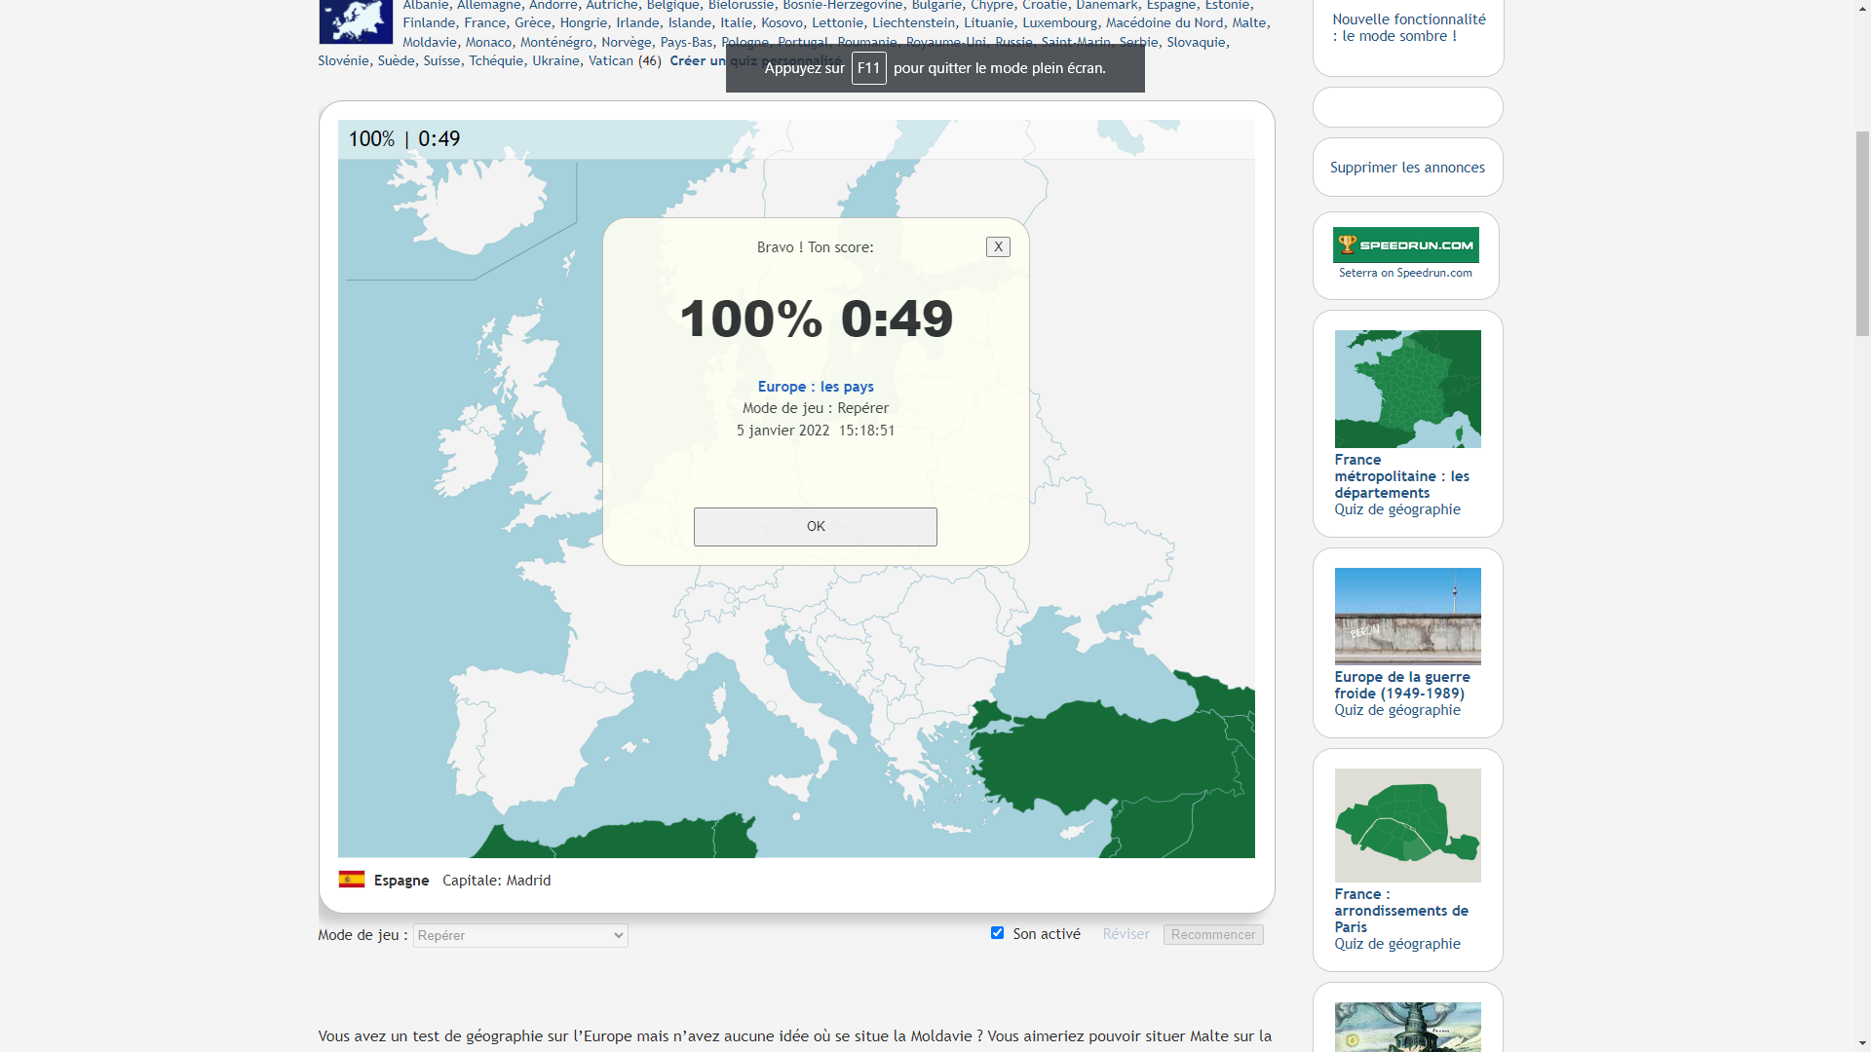Click the Norvège country link

(x=626, y=42)
